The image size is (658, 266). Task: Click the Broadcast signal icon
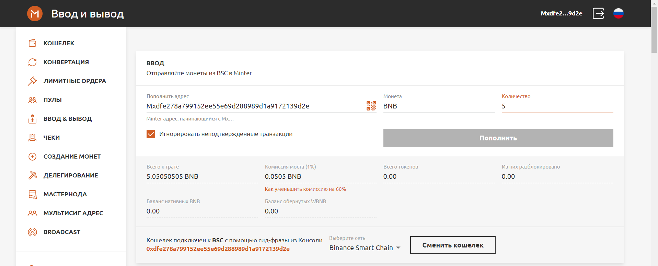point(32,232)
